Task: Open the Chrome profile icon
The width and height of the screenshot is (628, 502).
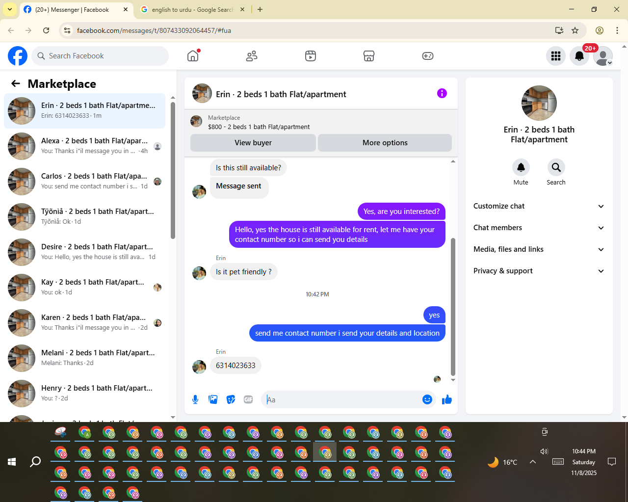Action: (x=600, y=30)
